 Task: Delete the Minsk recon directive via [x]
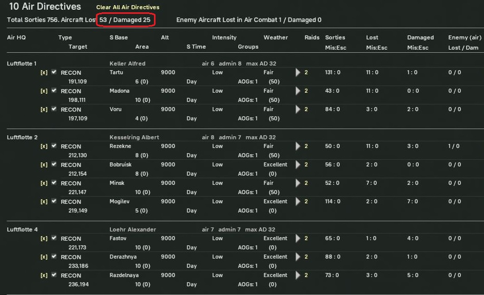coord(44,183)
